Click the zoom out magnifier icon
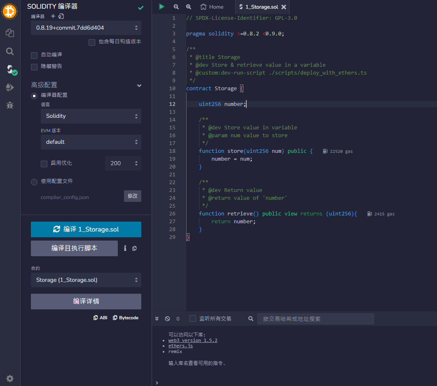This screenshot has width=437, height=386. point(176,7)
